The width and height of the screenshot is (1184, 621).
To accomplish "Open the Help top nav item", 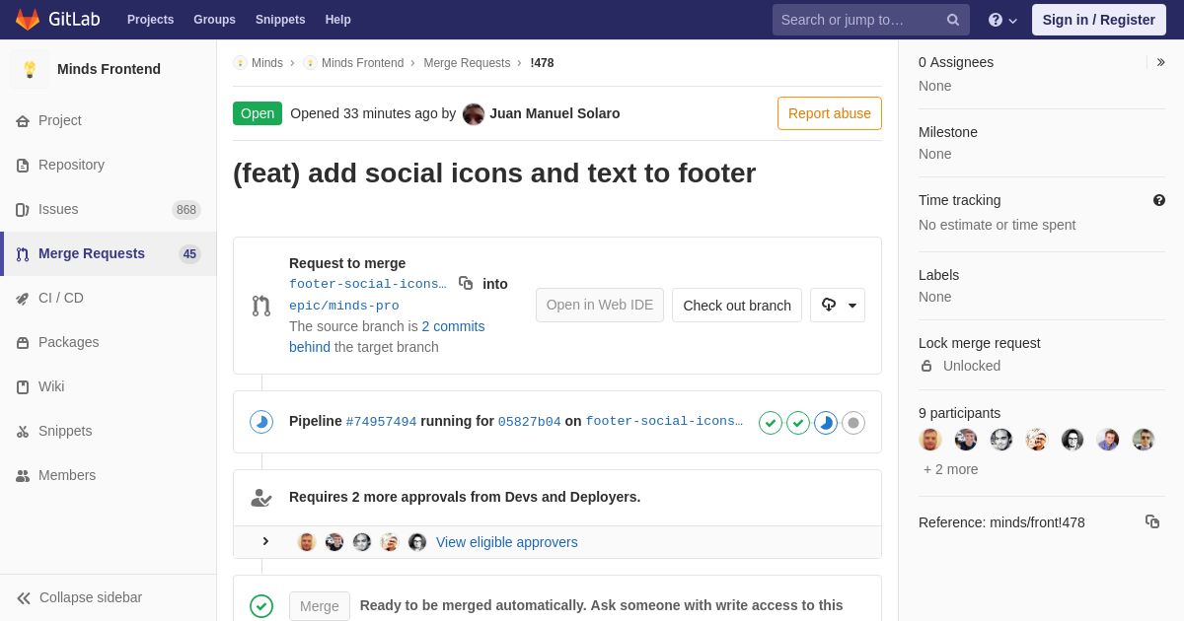I will pos(338,20).
